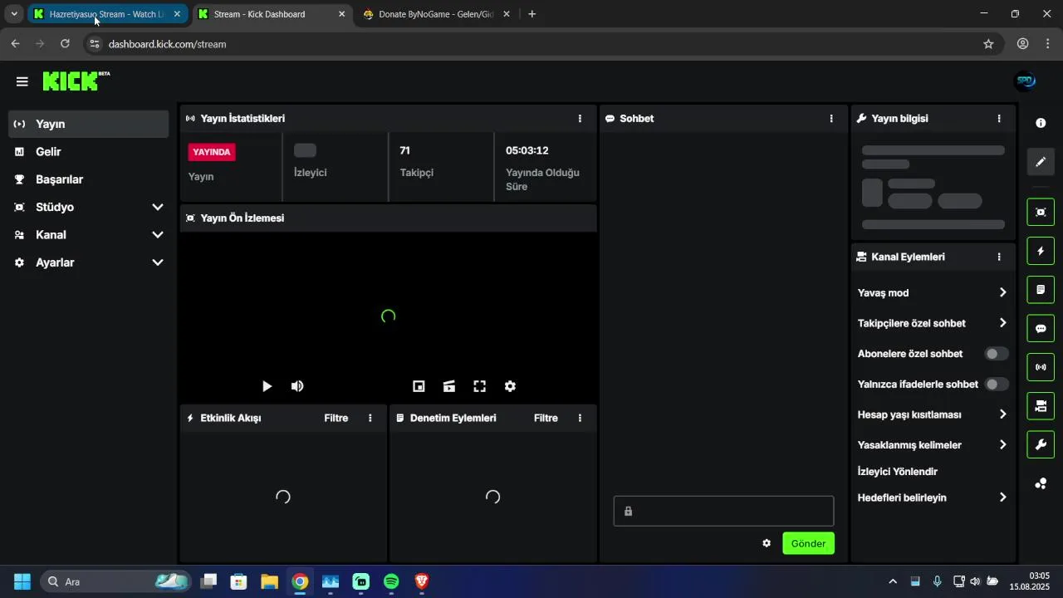The height and width of the screenshot is (598, 1063).
Task: Open Brave browser from the taskbar
Action: (422, 581)
